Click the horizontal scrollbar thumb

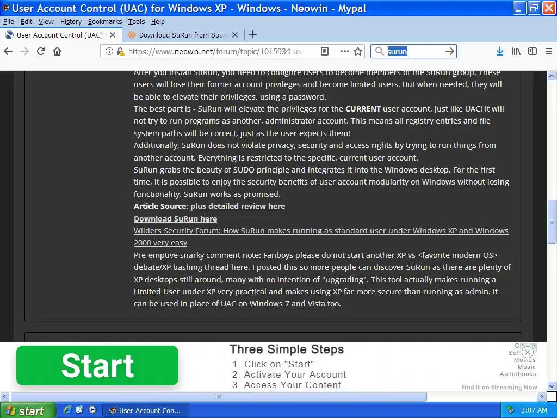(x=219, y=396)
